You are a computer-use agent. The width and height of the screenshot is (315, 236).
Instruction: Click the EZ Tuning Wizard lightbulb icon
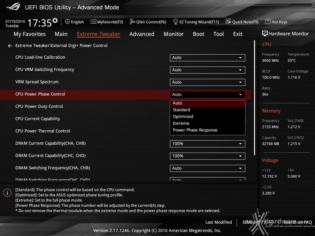click(175, 22)
